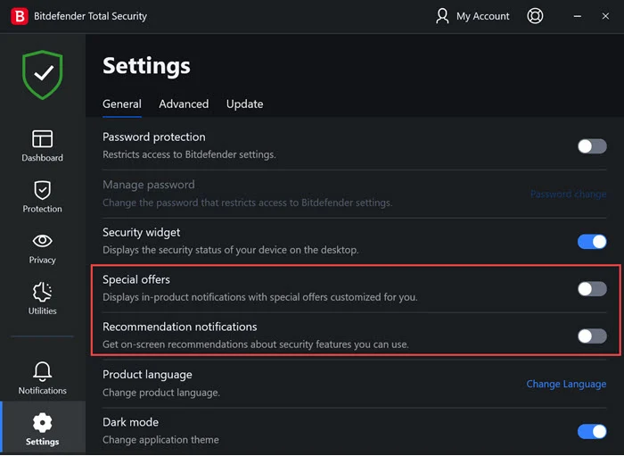Open the Protection shield icon
Image resolution: width=624 pixels, height=456 pixels.
click(x=42, y=189)
